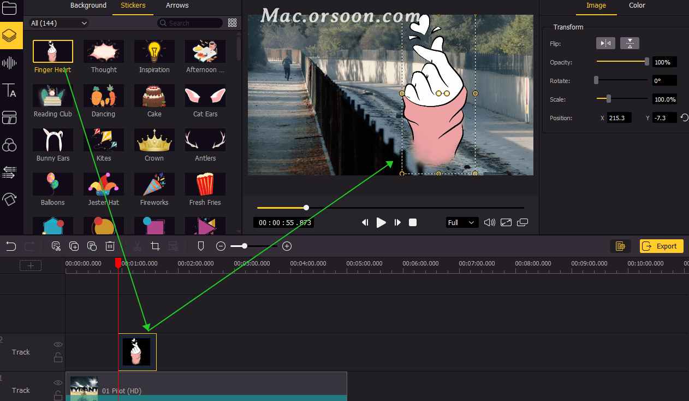This screenshot has width=689, height=401.
Task: Click the undo arrow icon
Action: click(x=11, y=246)
